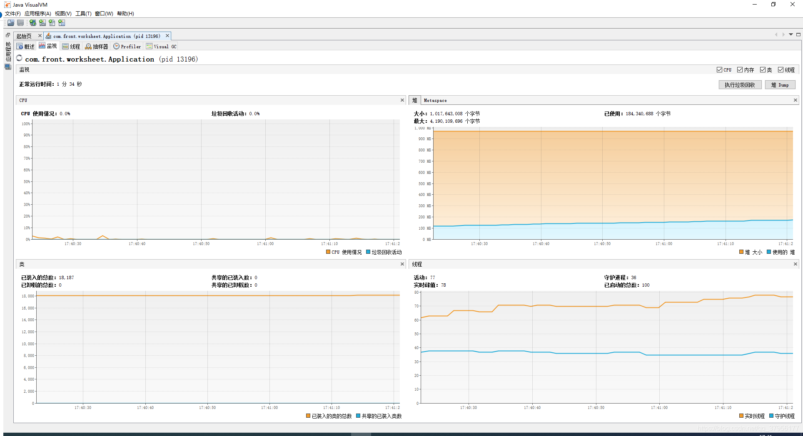Click the blue 共享的已装入类数 legend swatch

(x=358, y=416)
